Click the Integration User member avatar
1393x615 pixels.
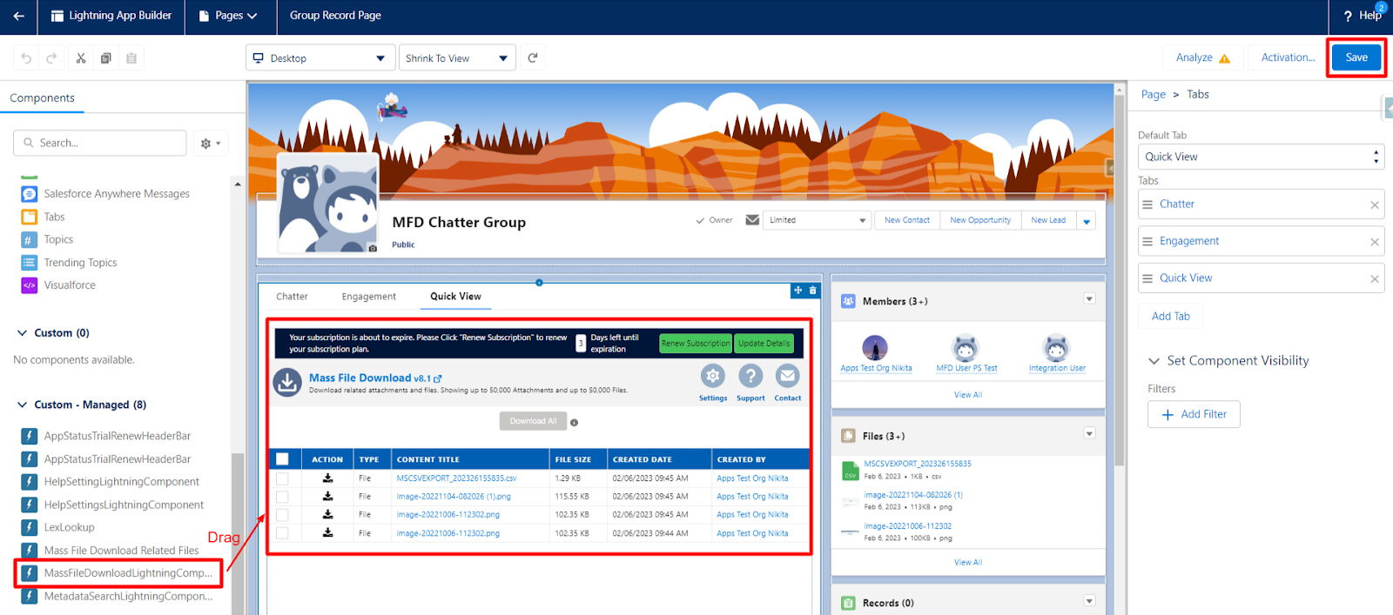[x=1056, y=348]
